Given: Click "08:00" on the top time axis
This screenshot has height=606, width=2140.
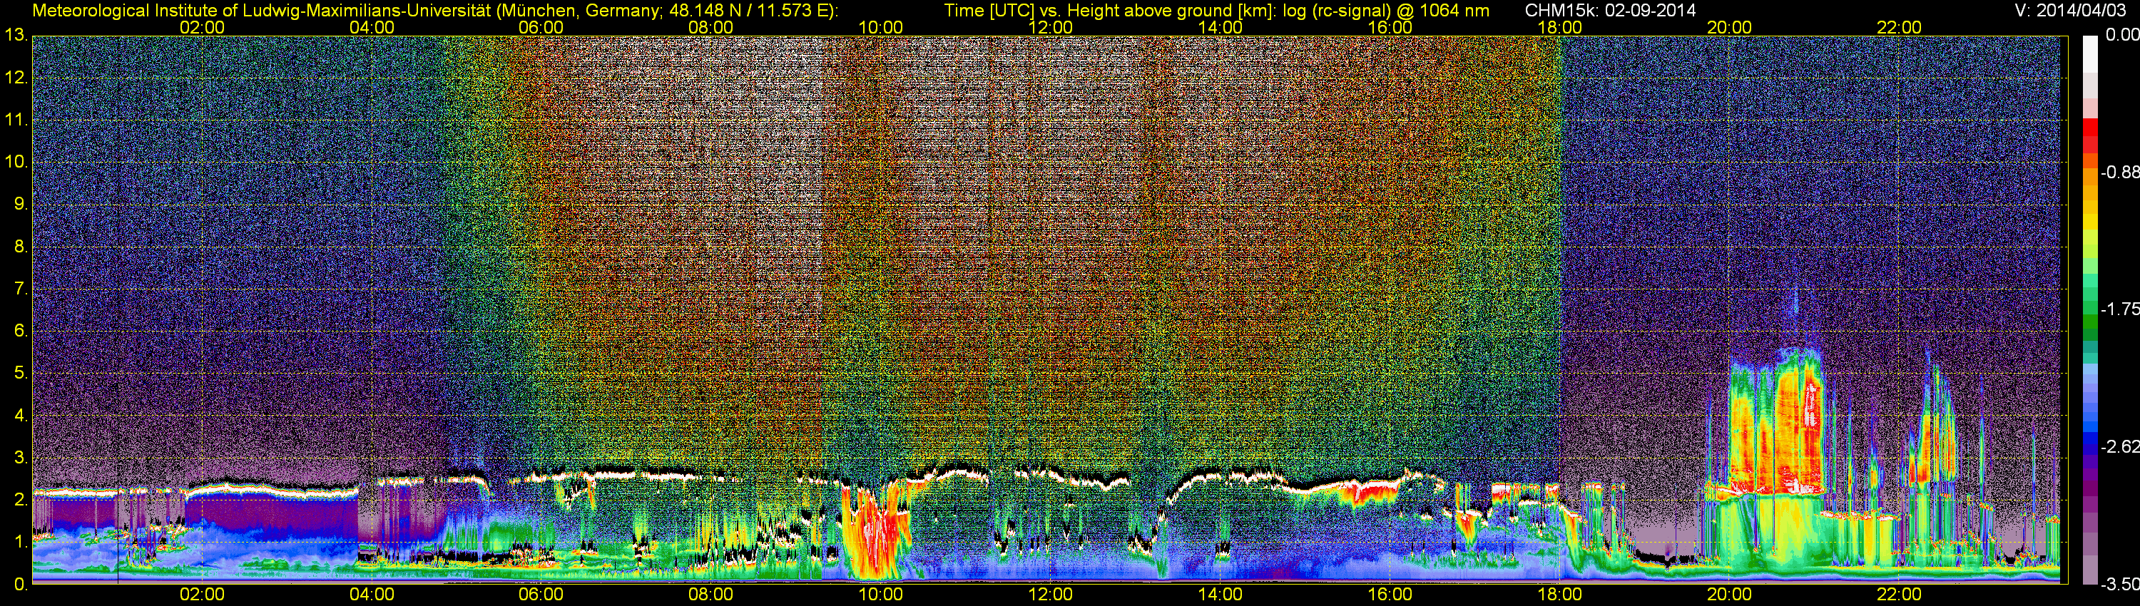Looking at the screenshot, I should point(711,27).
